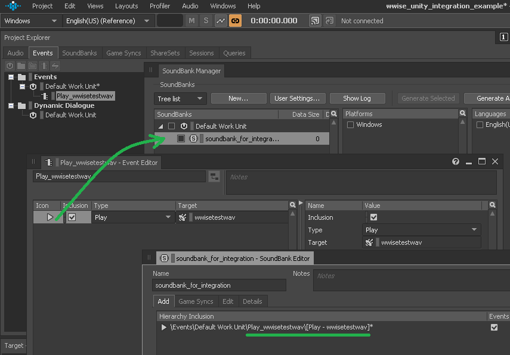This screenshot has width=510, height=355.
Task: Open the Project menu
Action: coord(42,6)
